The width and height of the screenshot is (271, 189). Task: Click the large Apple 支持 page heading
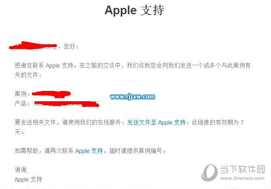click(134, 10)
